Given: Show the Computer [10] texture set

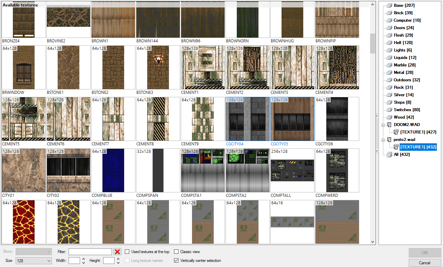Looking at the screenshot, I should point(407,20).
